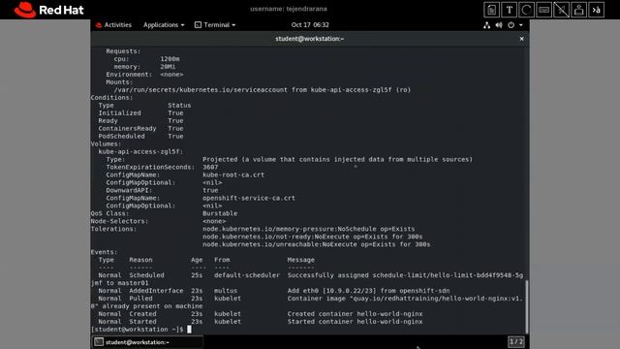Open the Terminal app menu

tap(215, 25)
